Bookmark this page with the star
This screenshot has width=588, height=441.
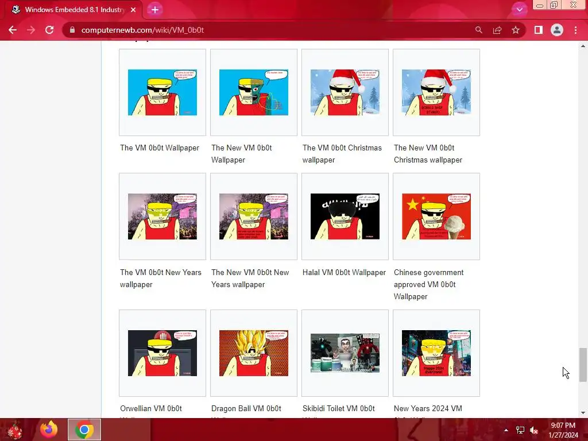click(516, 30)
